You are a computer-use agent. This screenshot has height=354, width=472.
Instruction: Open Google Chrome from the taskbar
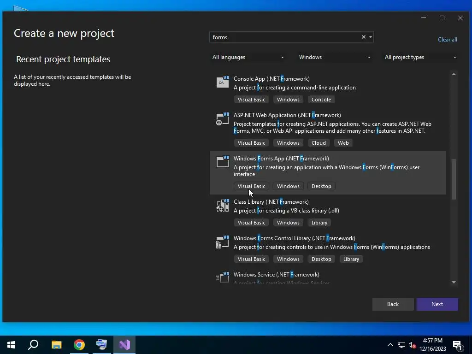79,345
